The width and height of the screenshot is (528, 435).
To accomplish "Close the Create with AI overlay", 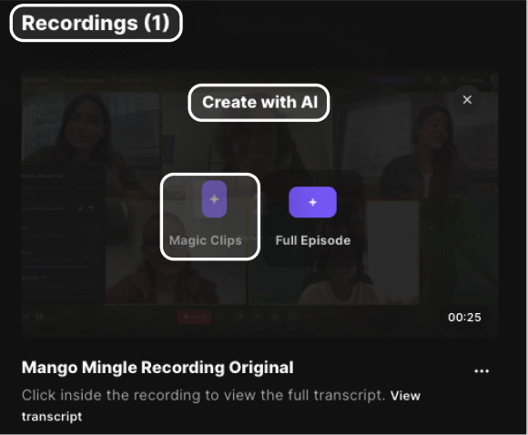I will [x=467, y=100].
